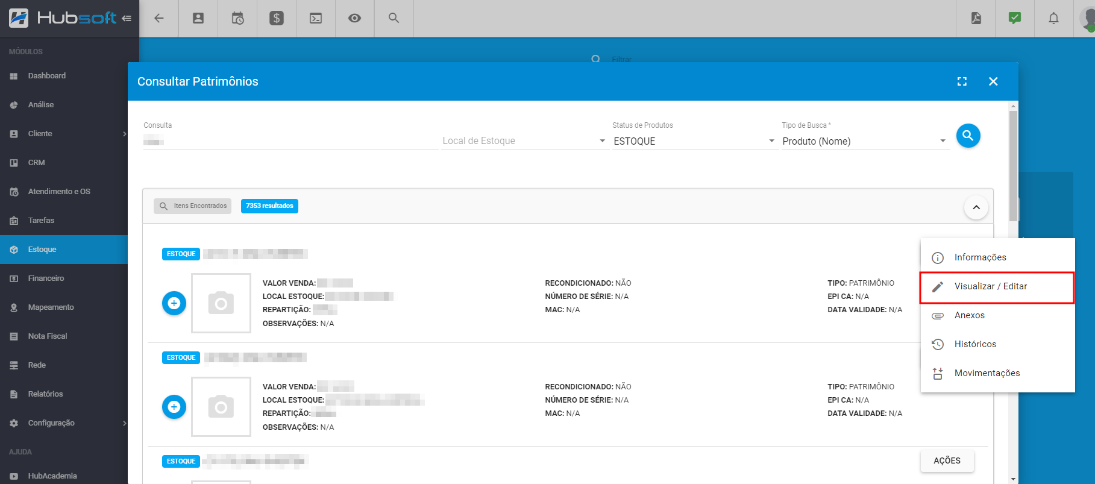The width and height of the screenshot is (1095, 484).
Task: Click the Consulta input field
Action: [x=290, y=141]
